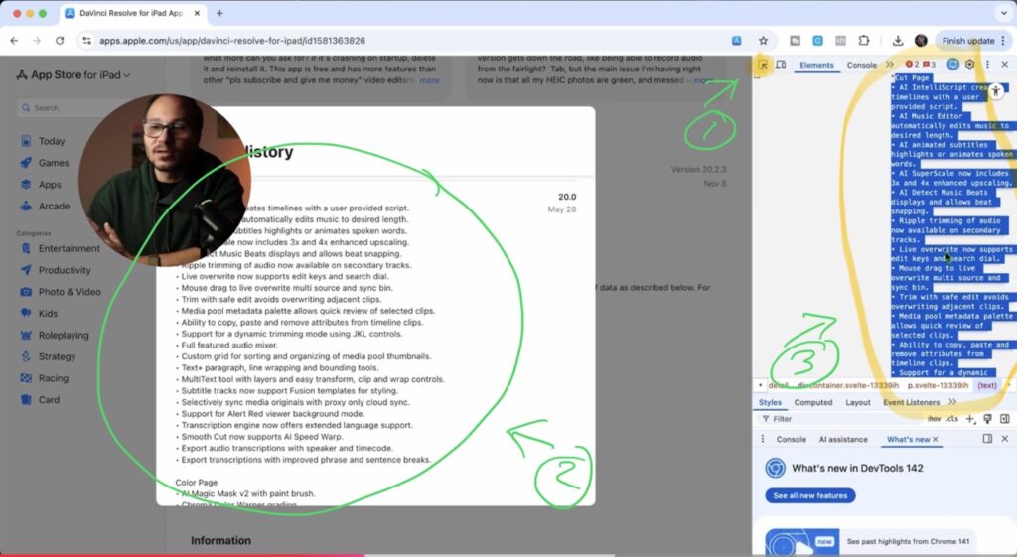Click the 'Color Page' heading in modal
This screenshot has width=1017, height=557.
click(196, 483)
